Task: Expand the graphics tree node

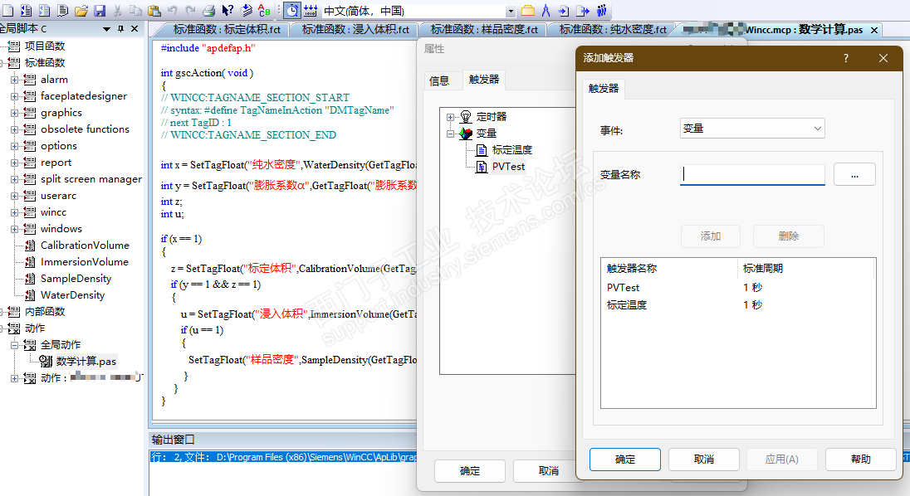Action: [x=14, y=113]
